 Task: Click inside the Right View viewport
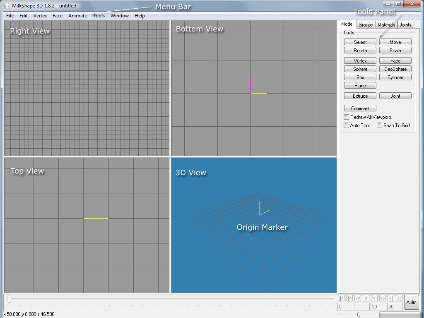(x=87, y=88)
